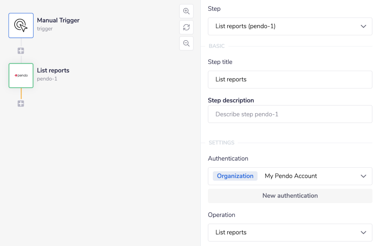Select the Organization authentication scope toggle
The width and height of the screenshot is (376, 246).
235,176
